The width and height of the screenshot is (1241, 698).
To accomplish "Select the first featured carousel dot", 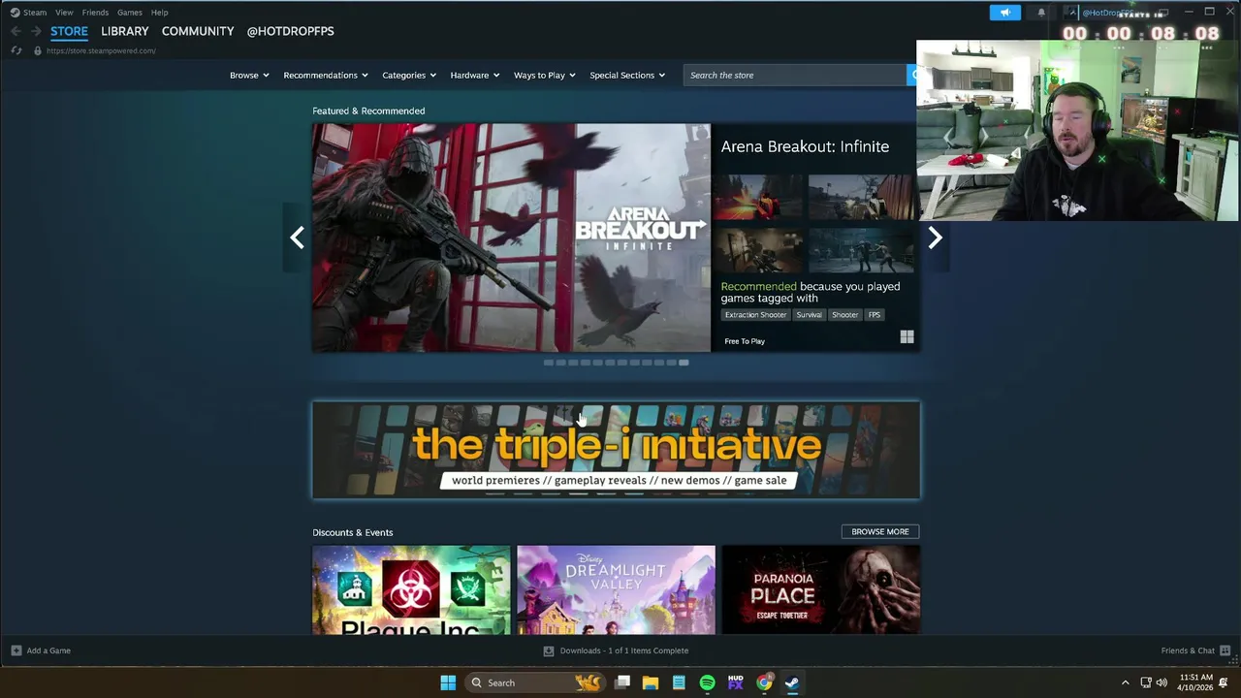I will [548, 363].
